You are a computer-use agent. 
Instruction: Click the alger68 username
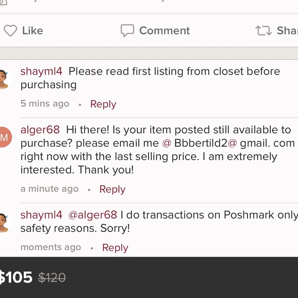coord(40,130)
